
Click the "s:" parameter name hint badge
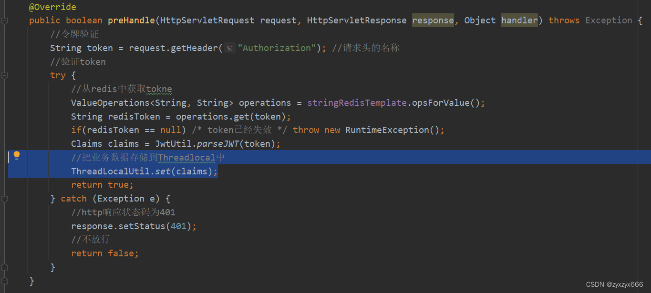point(230,48)
